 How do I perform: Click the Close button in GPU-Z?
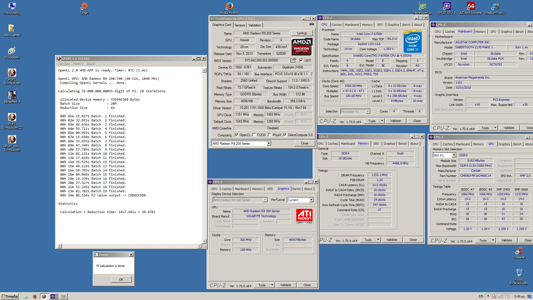[305, 144]
